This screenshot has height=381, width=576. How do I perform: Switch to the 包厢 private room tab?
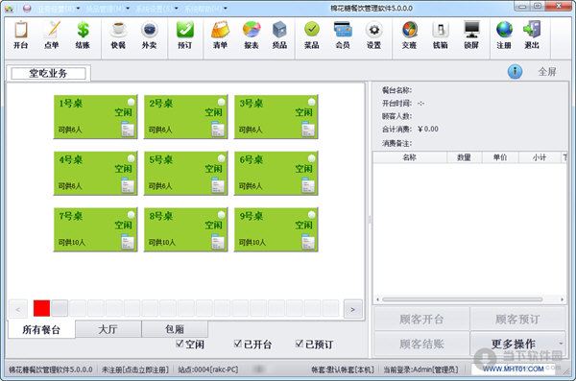[175, 329]
